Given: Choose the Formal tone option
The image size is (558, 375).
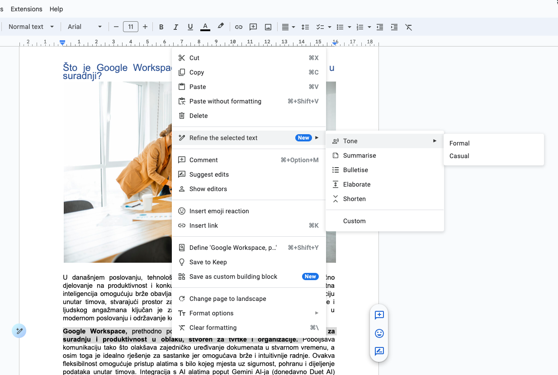Looking at the screenshot, I should pos(494,143).
